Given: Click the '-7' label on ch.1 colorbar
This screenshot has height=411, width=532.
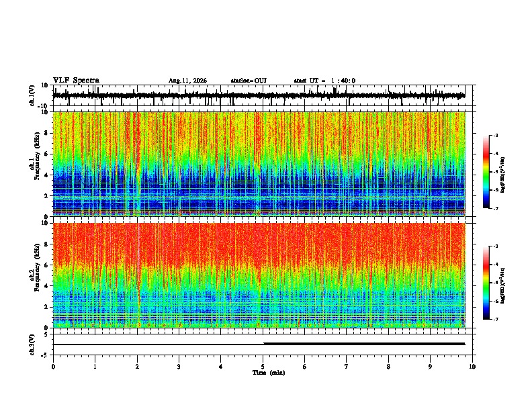Looking at the screenshot, I should click(x=495, y=208).
